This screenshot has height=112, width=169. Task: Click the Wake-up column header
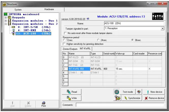(x=124, y=54)
